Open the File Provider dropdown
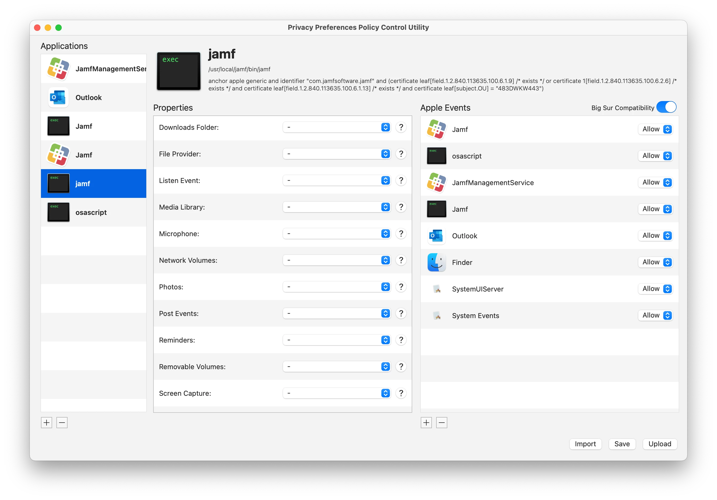The height and width of the screenshot is (500, 717). [x=337, y=154]
